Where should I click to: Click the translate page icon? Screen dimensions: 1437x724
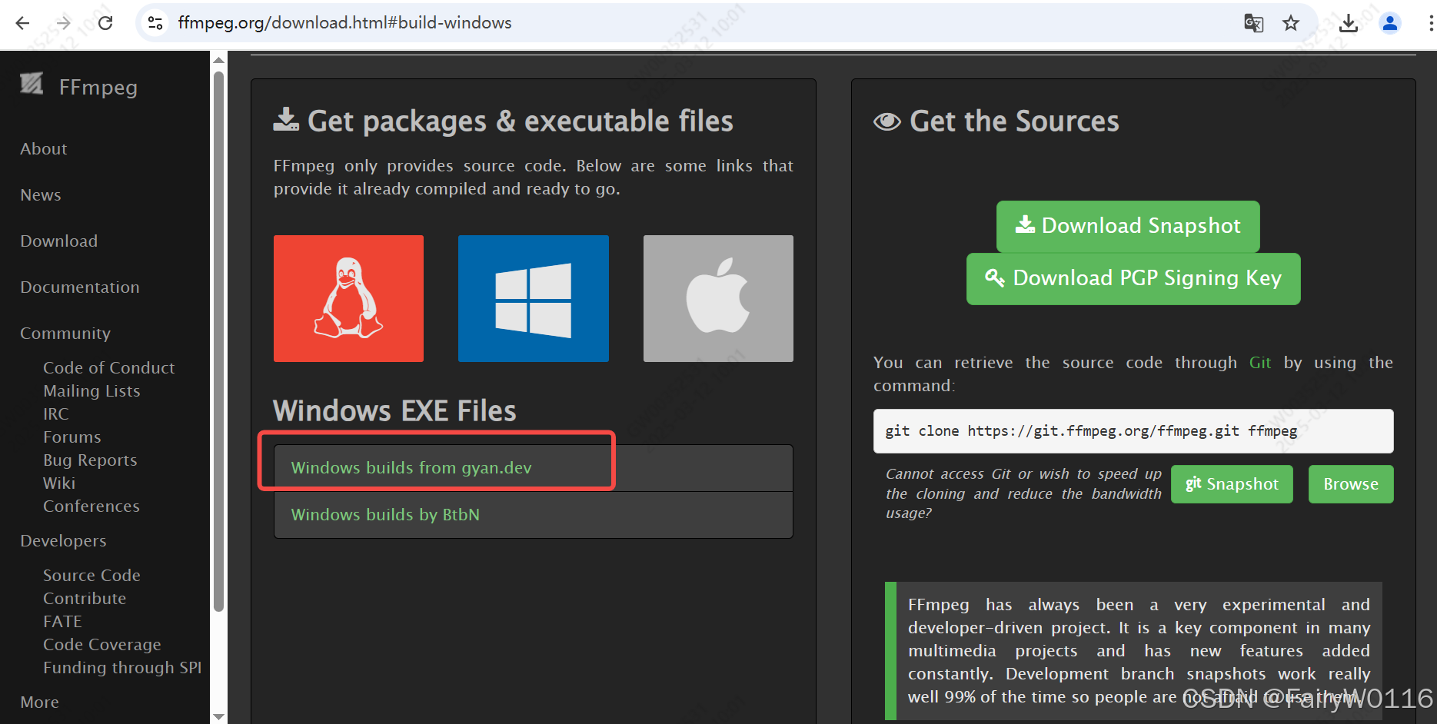(1253, 23)
